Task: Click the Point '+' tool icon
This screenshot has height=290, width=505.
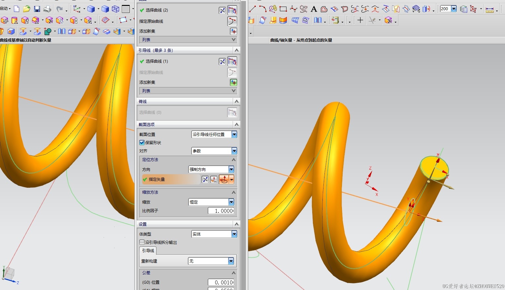Action: 360,20
